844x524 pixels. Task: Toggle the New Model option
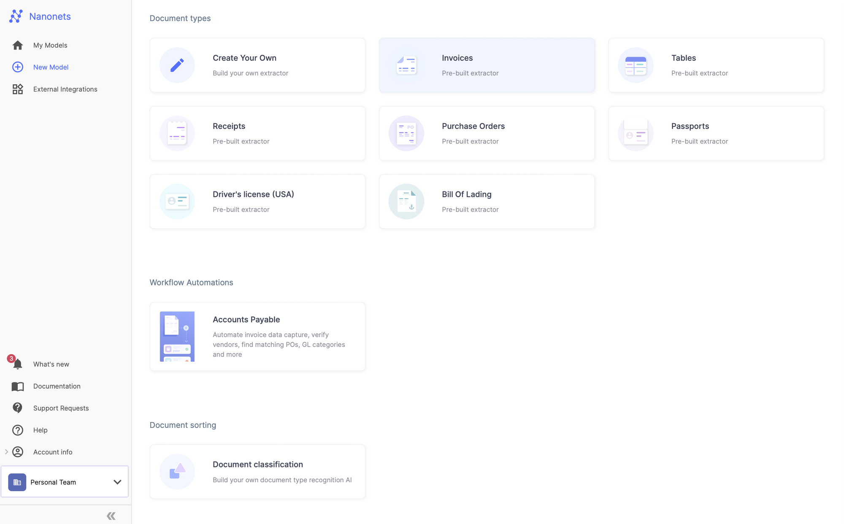click(50, 67)
